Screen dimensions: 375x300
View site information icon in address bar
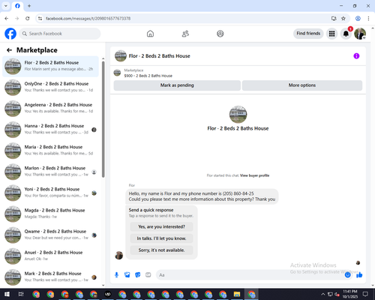click(40, 19)
